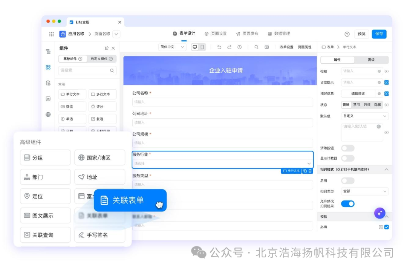This screenshot has width=407, height=269.
Task: Open the history clock icon
Action: 239,47
